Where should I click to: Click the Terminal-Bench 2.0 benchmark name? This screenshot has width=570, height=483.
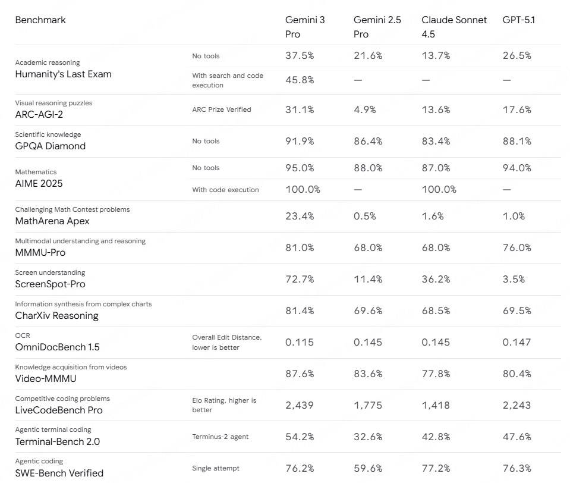pos(57,442)
